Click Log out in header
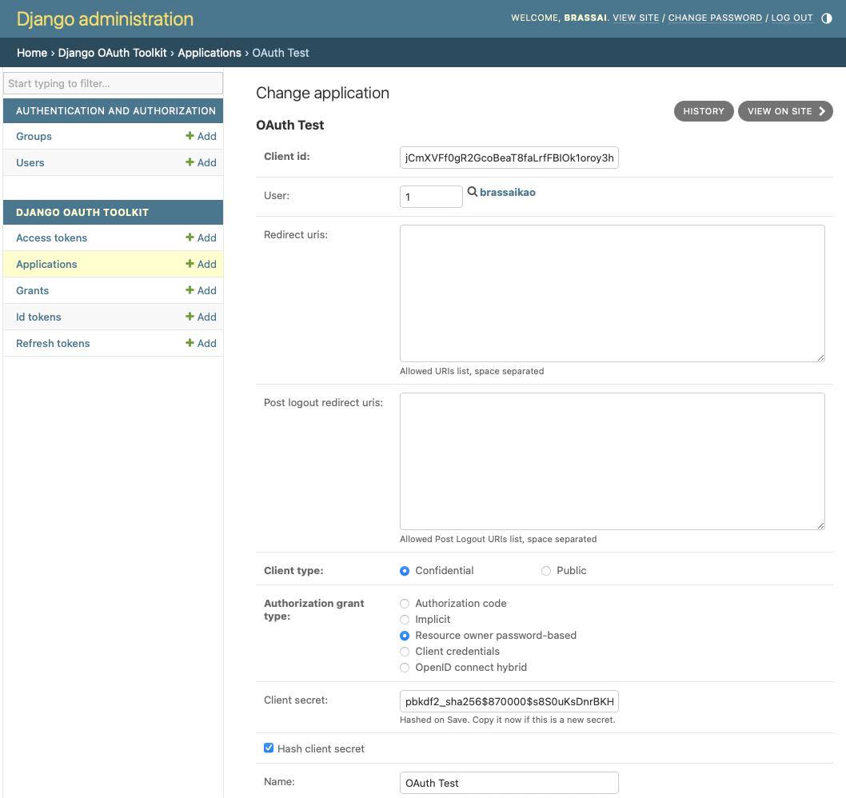The width and height of the screenshot is (846, 798). tap(792, 18)
